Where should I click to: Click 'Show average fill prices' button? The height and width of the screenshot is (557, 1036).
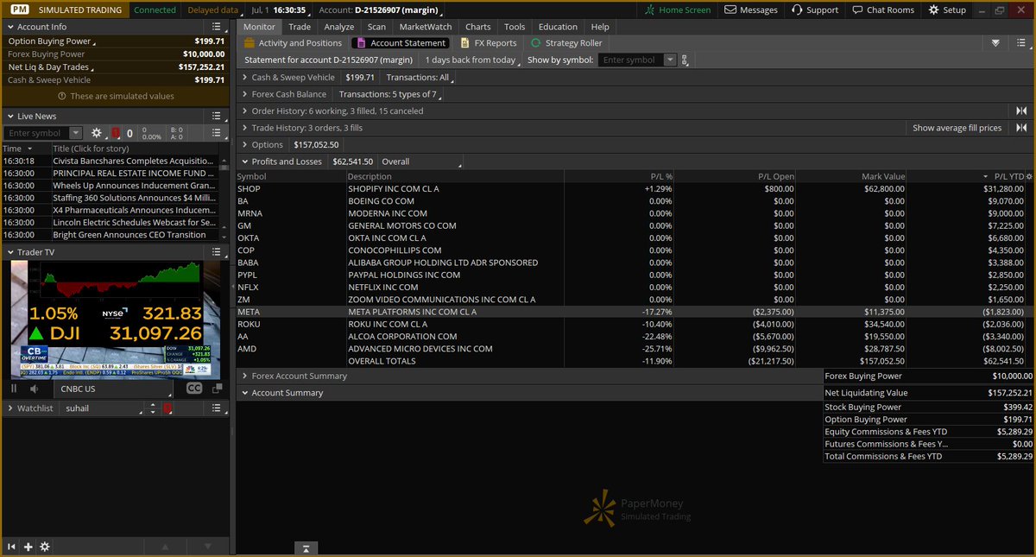coord(957,128)
